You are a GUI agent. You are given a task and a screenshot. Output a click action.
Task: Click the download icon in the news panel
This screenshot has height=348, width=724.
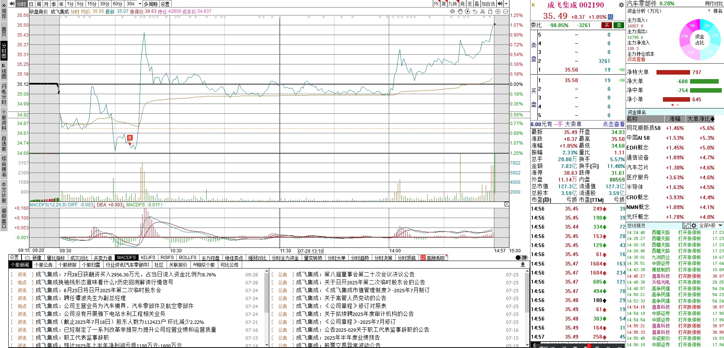tap(523, 265)
